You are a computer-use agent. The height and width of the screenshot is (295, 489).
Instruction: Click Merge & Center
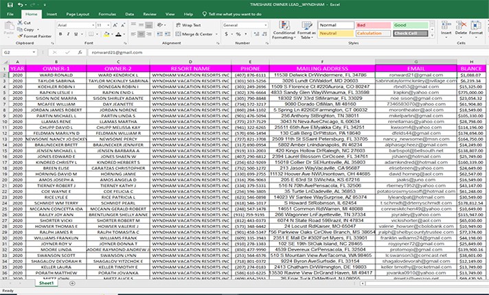(194, 34)
